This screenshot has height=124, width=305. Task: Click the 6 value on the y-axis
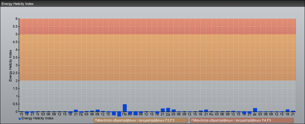point(17,19)
